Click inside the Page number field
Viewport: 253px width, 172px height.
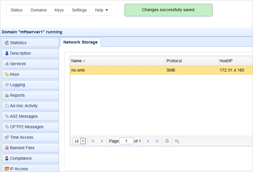click(126, 141)
